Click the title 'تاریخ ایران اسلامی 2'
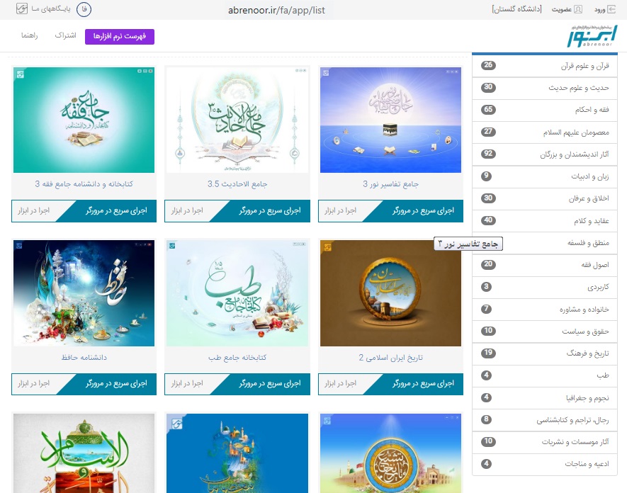Image resolution: width=627 pixels, height=493 pixels. coord(390,358)
